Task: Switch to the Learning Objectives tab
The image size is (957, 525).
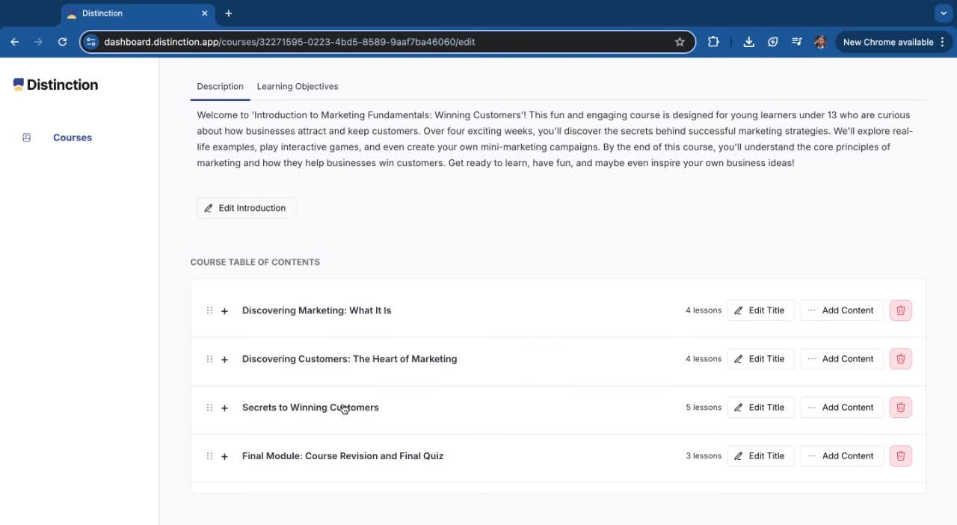Action: pos(298,87)
